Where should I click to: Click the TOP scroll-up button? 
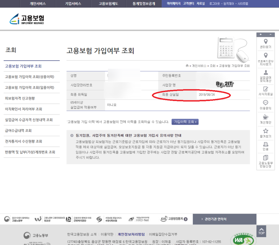[x=261, y=231]
